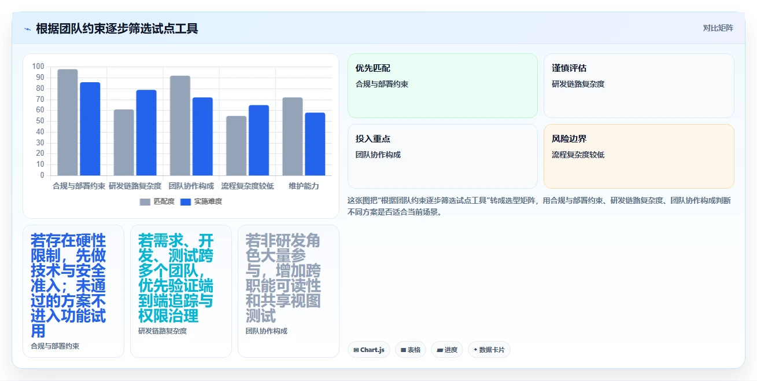Click the 对比矩阵 label in the header
This screenshot has height=381, width=757.
point(718,28)
